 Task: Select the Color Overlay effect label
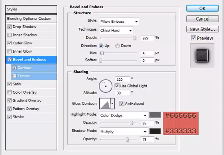(24, 92)
